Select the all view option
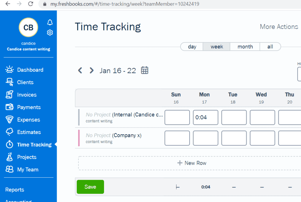Image resolution: width=301 pixels, height=202 pixels. 270,46
